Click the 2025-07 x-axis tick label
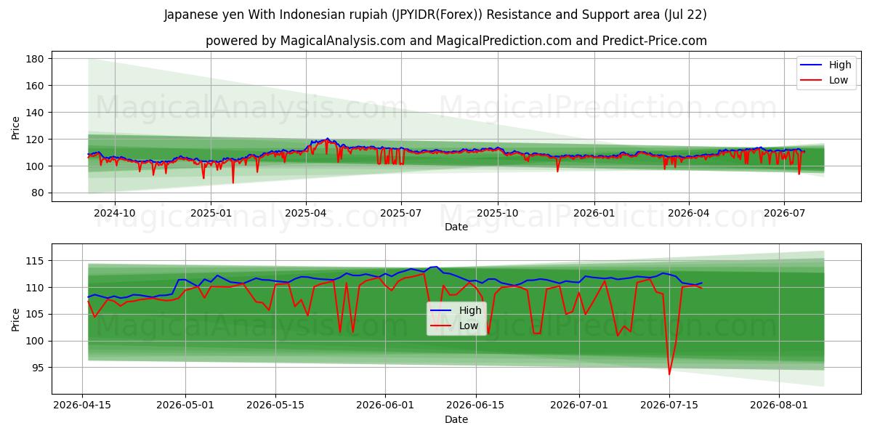872x436 pixels. [x=402, y=213]
